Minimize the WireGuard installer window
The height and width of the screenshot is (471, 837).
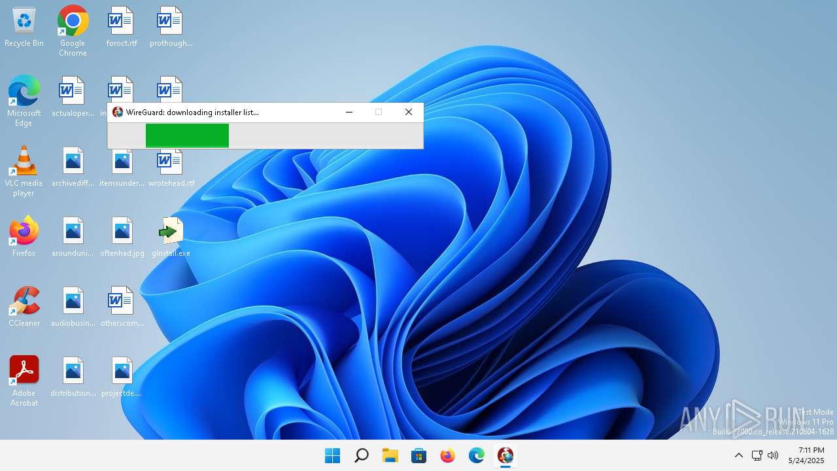pyautogui.click(x=349, y=112)
